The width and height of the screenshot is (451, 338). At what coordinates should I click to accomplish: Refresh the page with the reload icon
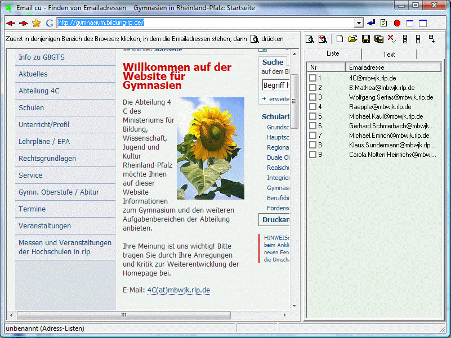click(x=384, y=23)
